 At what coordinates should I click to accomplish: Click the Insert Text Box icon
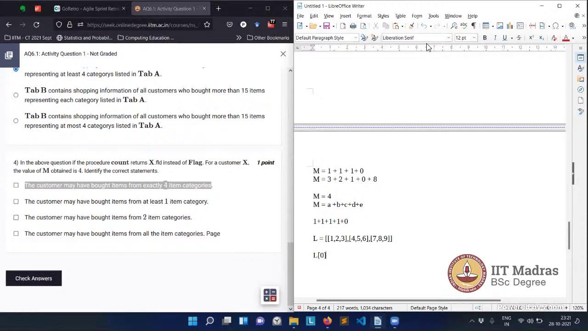click(520, 26)
